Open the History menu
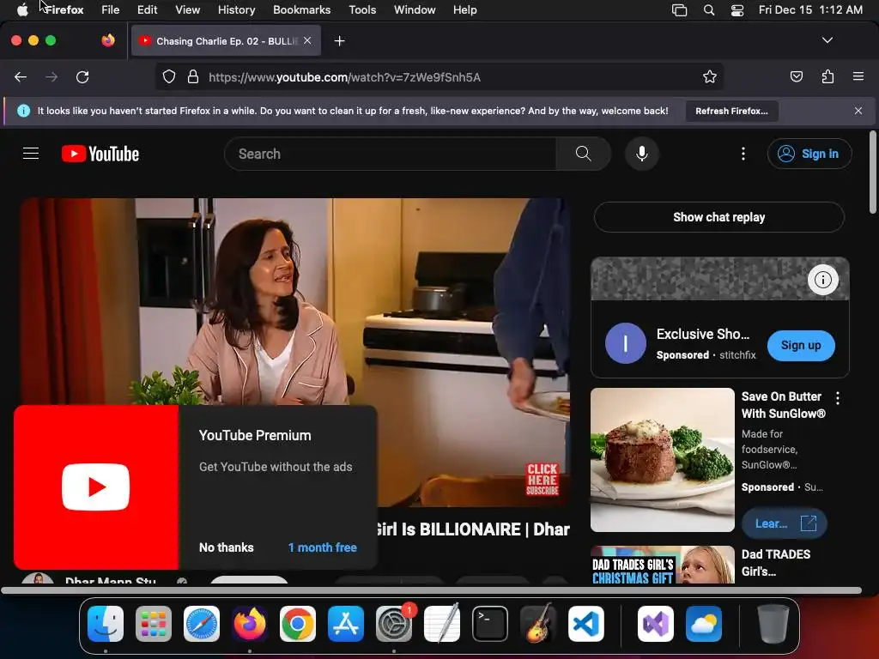Viewport: 879px width, 659px height. (x=236, y=9)
